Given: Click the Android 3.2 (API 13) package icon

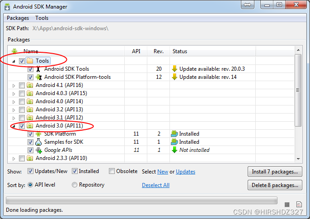Looking at the screenshot, I should coord(30,109).
